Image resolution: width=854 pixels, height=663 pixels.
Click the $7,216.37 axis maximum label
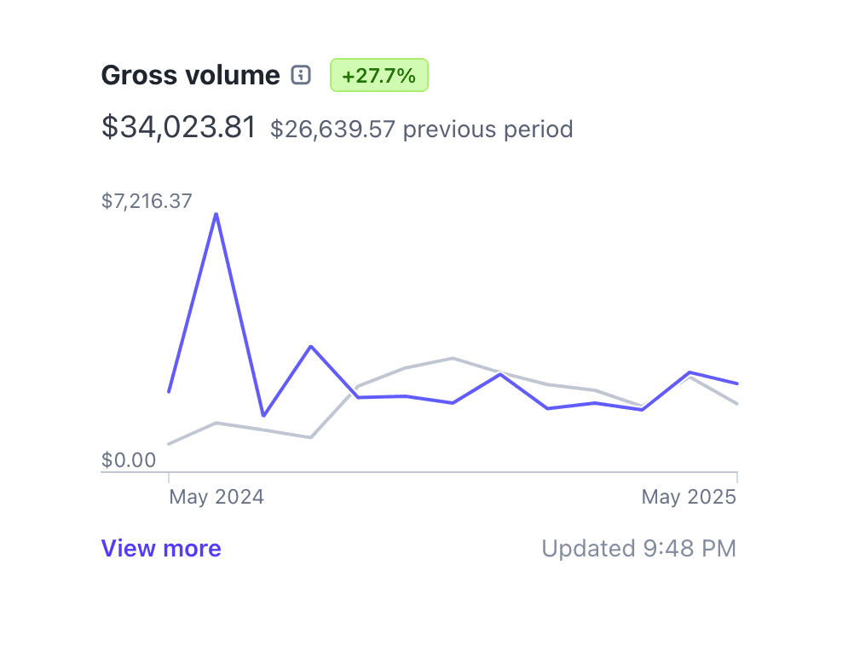pos(147,201)
